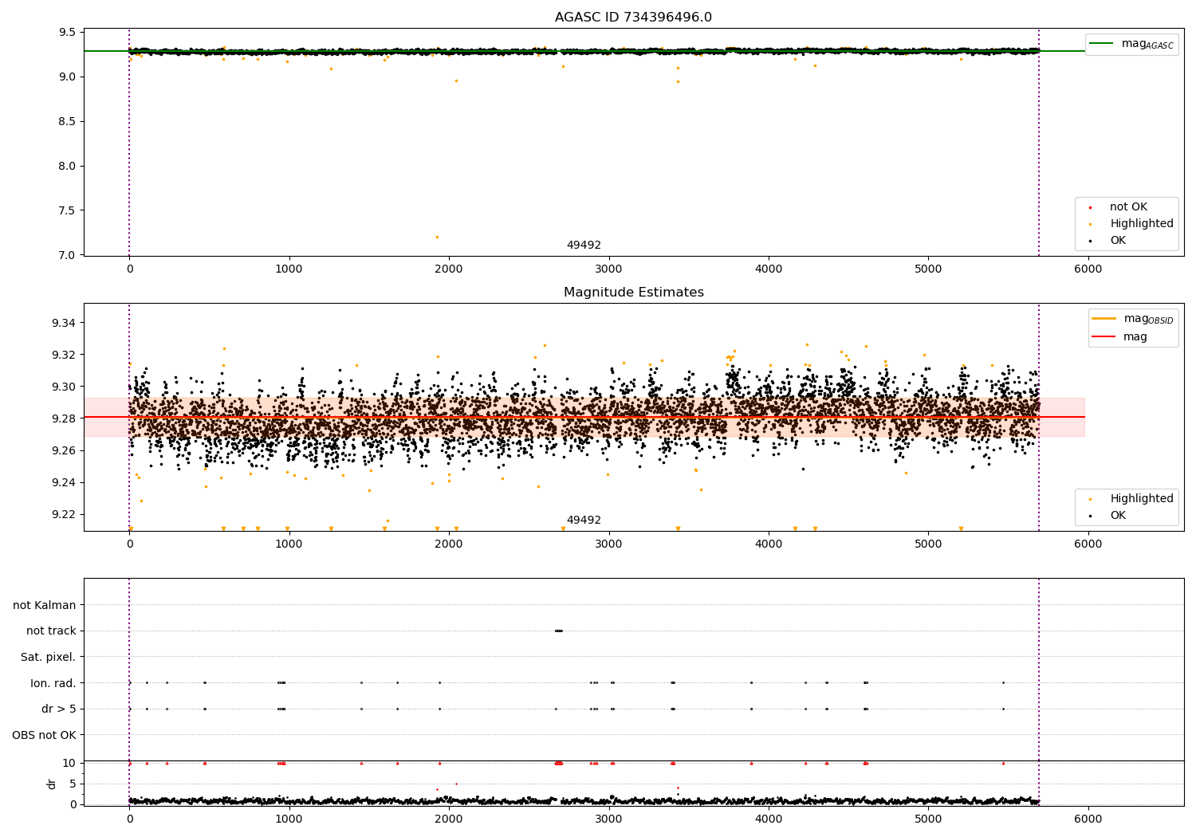The width and height of the screenshot is (1196, 837).
Task: Click the 3000 x-axis tick under the top plot
Action: point(609,269)
